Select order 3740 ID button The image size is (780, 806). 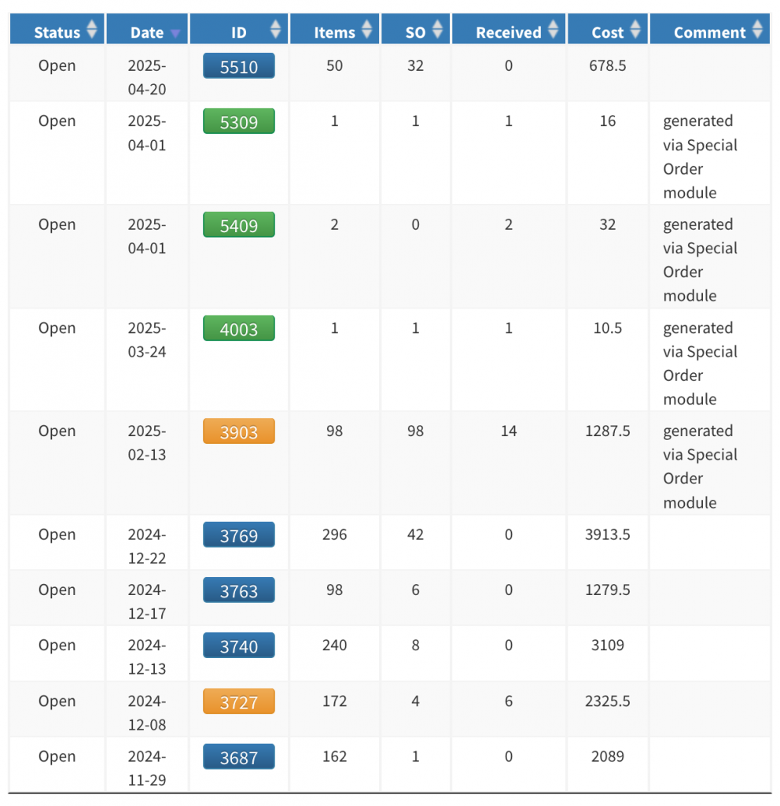point(239,645)
